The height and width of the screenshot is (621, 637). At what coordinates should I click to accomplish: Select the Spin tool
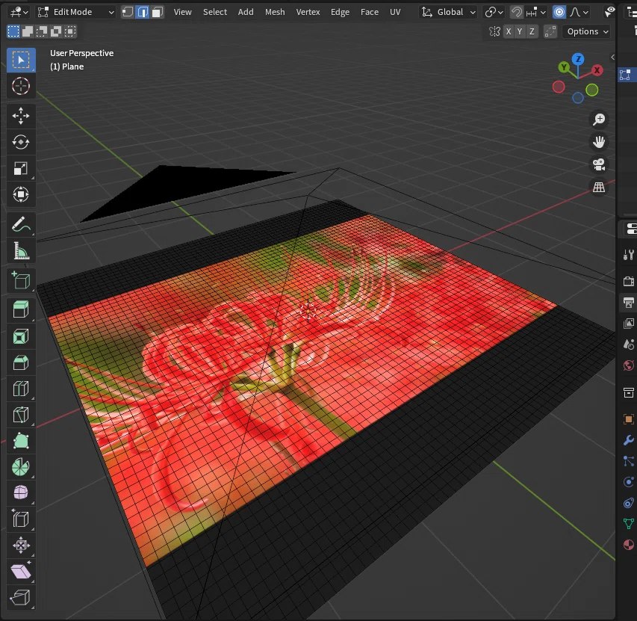[x=21, y=467]
